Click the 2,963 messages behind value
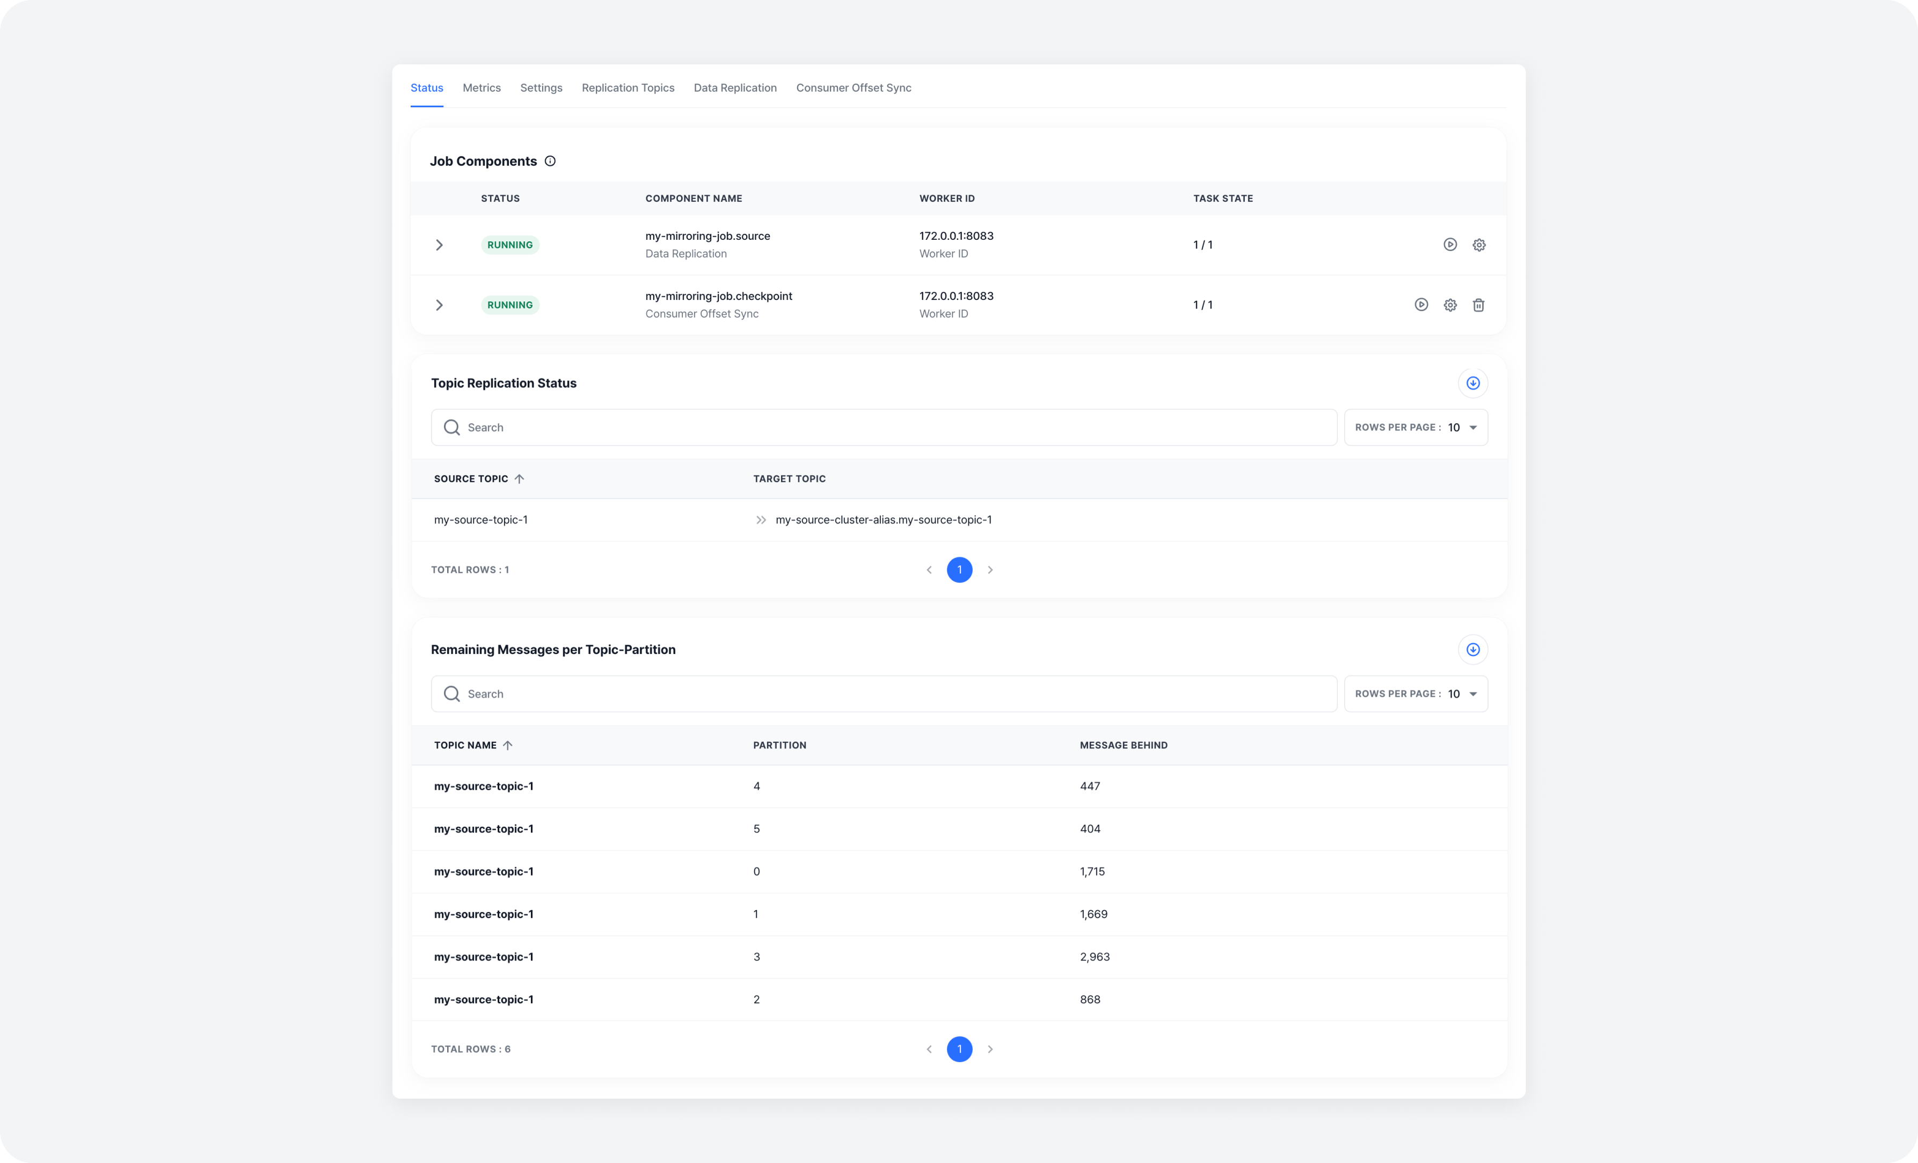This screenshot has height=1163, width=1918. (1095, 957)
